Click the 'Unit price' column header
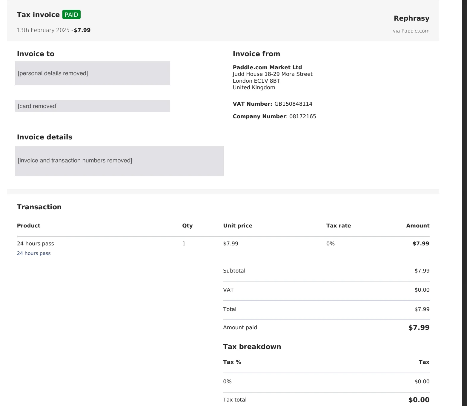The width and height of the screenshot is (467, 406). pos(238,226)
